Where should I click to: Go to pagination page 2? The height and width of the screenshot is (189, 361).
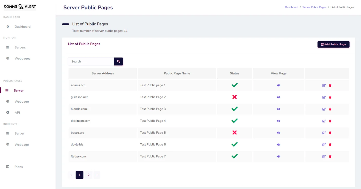88,175
